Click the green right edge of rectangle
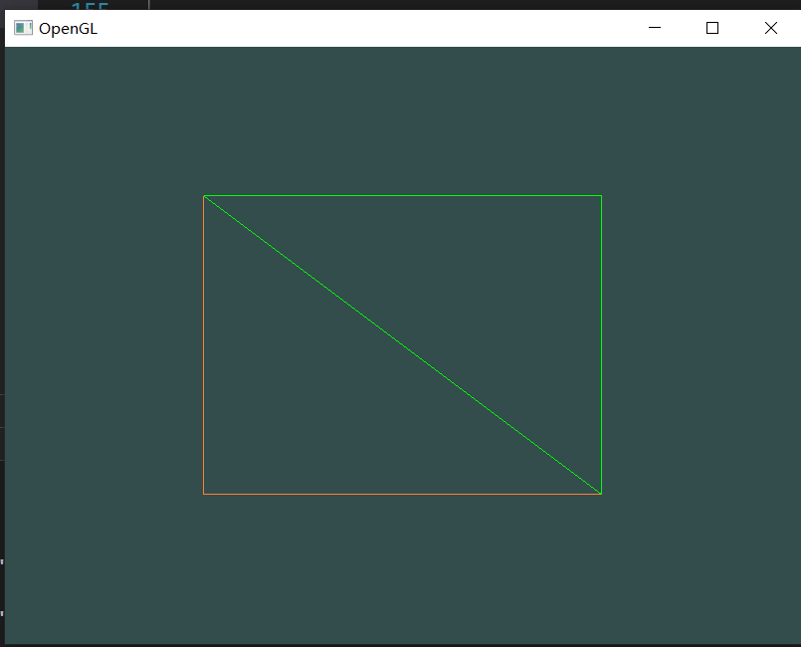801x647 pixels. tap(601, 344)
